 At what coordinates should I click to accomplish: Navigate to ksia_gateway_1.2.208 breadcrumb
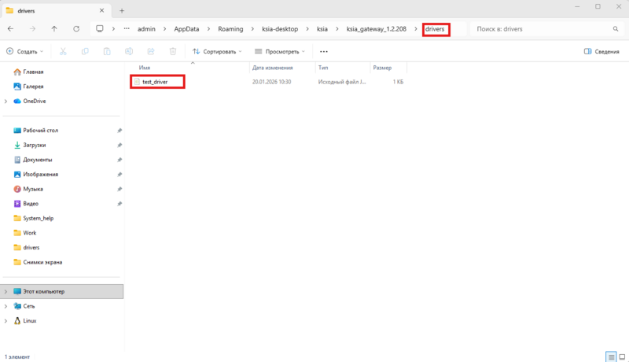[376, 28]
